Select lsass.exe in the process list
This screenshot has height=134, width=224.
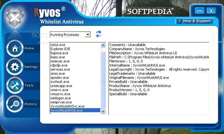57,57
